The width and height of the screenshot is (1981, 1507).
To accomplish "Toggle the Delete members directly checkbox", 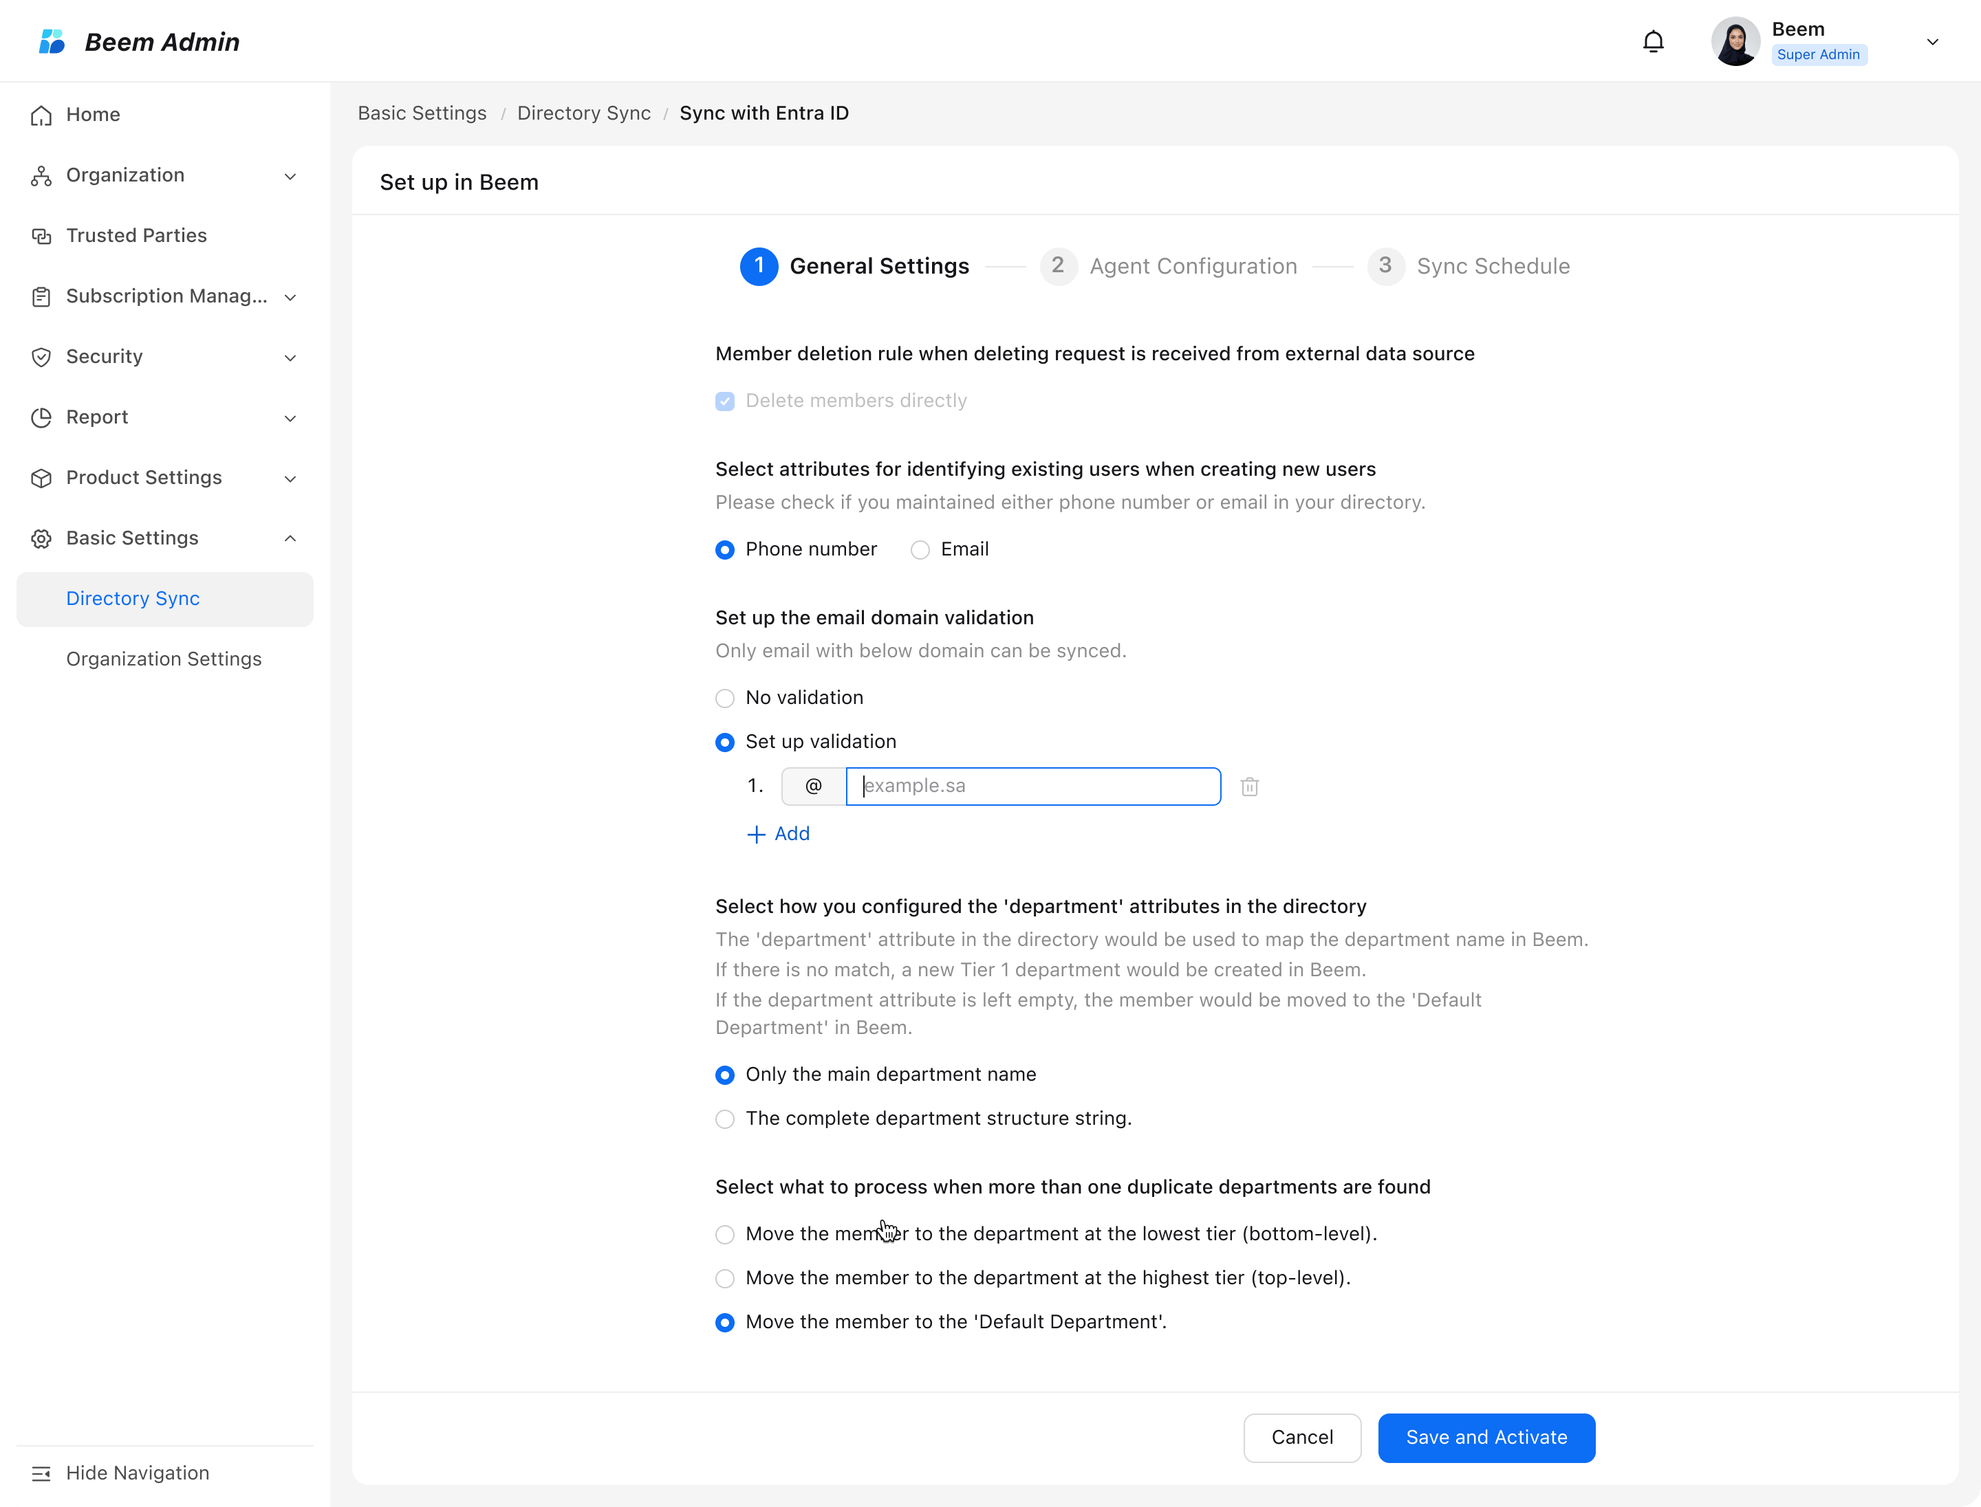I will [x=725, y=401].
